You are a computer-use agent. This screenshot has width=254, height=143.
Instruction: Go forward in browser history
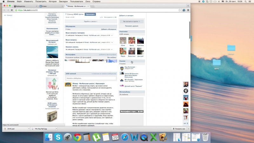pyautogui.click(x=8, y=10)
